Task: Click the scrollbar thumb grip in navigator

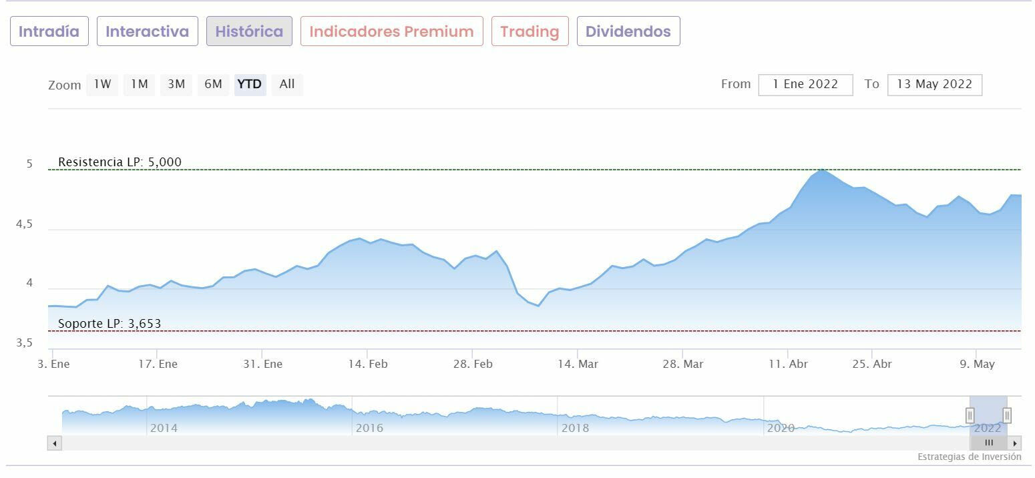Action: click(989, 443)
